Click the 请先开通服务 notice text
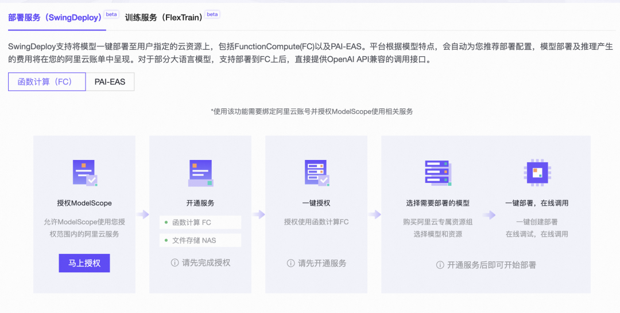 coord(322,263)
